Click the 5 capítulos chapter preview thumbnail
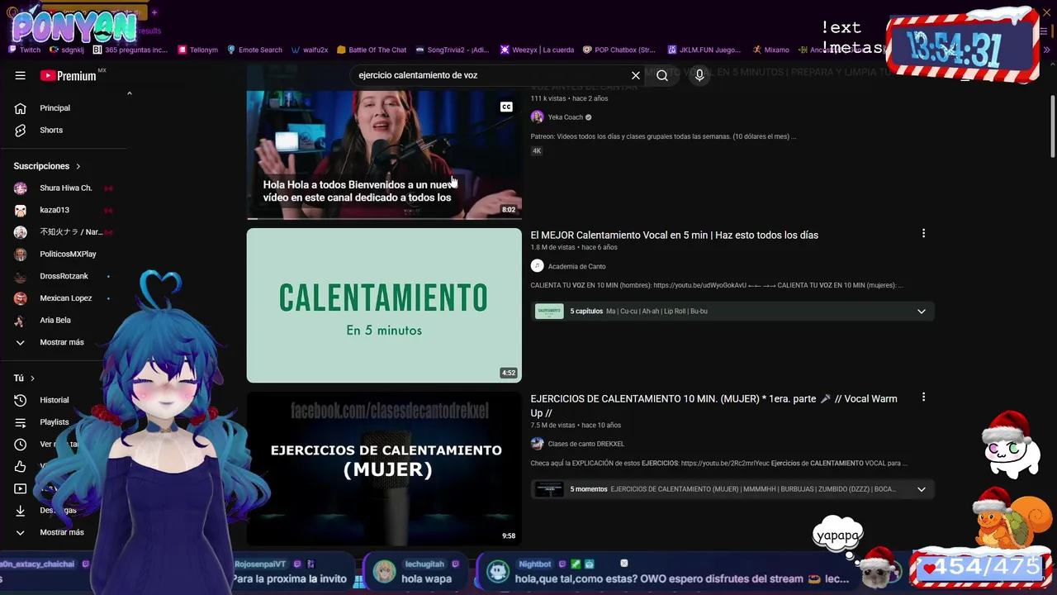This screenshot has width=1057, height=595. point(549,312)
